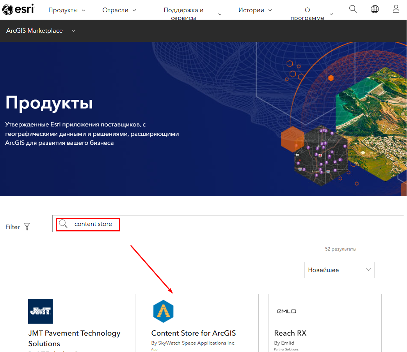Expand the Поддержка и сервисы menu
The height and width of the screenshot is (352, 407).
point(192,14)
